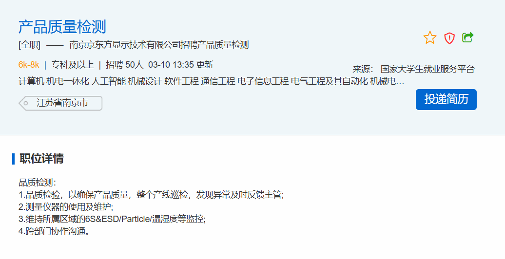Select the 职位详情 section heading
Screen dimensions: 505x259
(41, 159)
